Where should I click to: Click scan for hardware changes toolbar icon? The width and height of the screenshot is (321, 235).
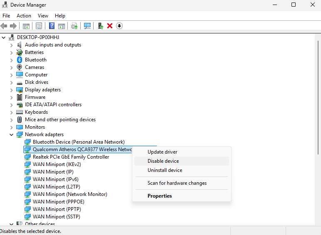[87, 26]
